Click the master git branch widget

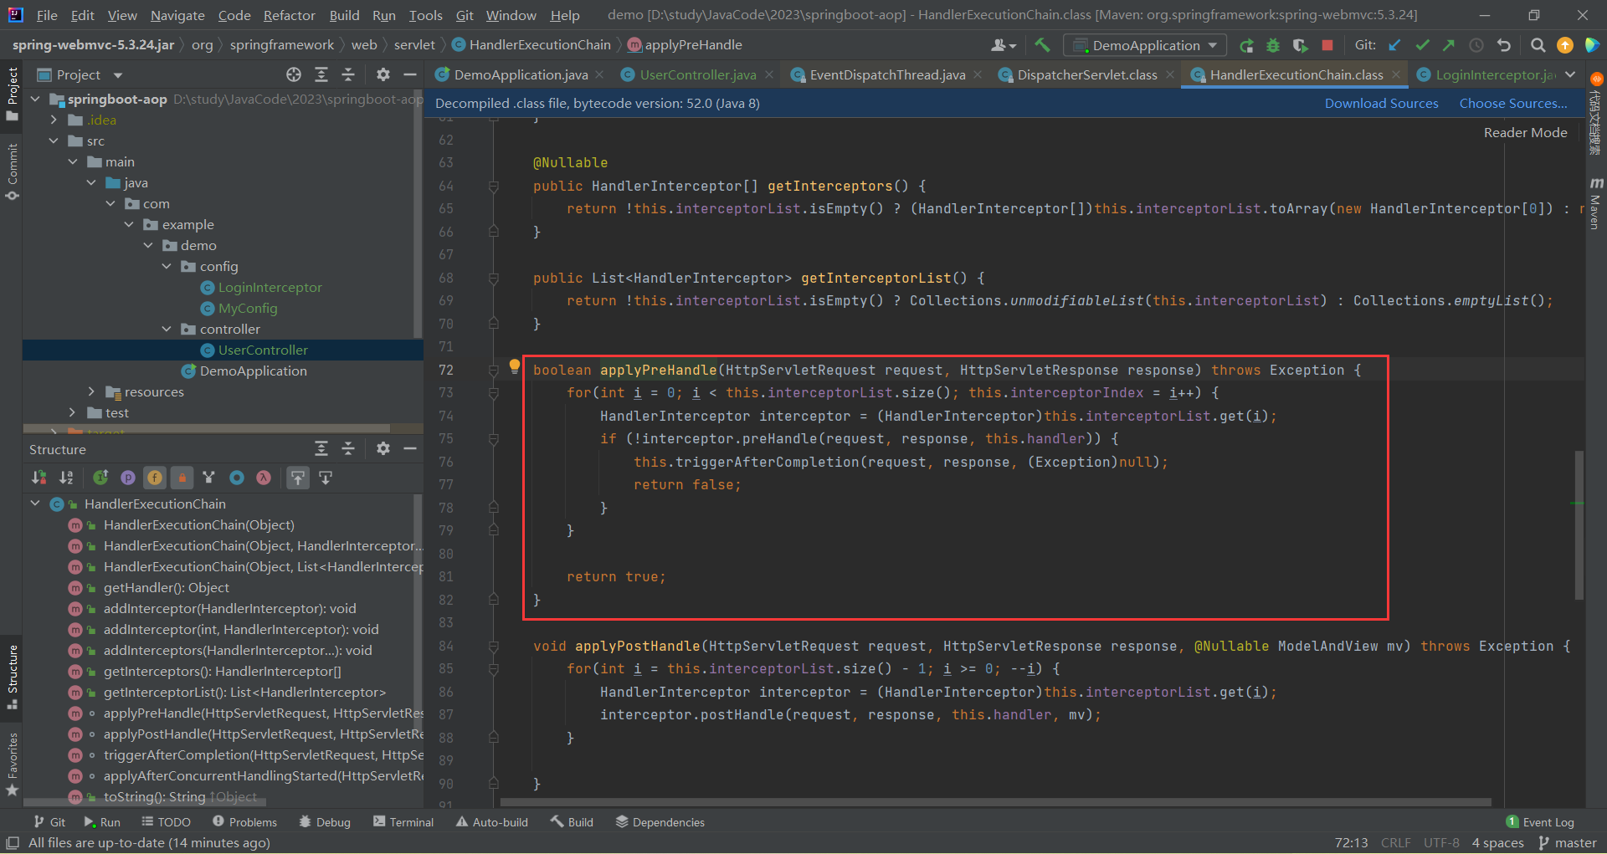pos(1568,843)
